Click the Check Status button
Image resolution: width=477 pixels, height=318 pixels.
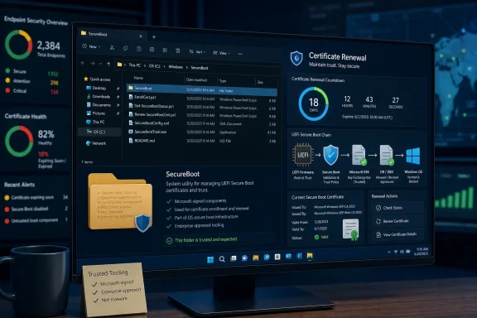point(397,208)
